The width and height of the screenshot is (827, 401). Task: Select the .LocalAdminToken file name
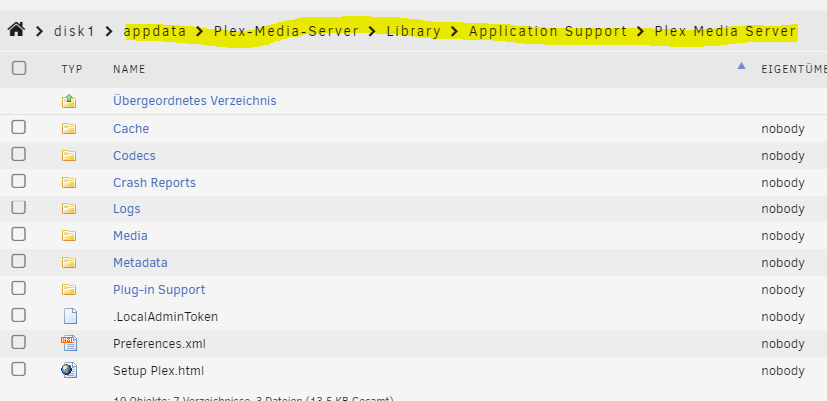[x=165, y=316]
